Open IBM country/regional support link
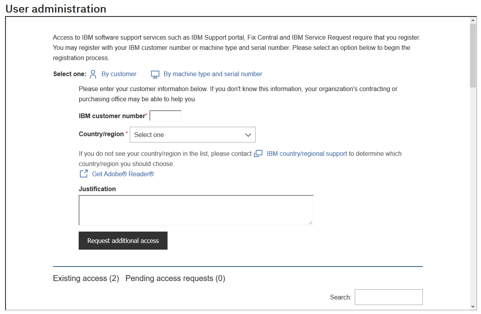Viewport: 481px width, 314px height. (x=307, y=153)
